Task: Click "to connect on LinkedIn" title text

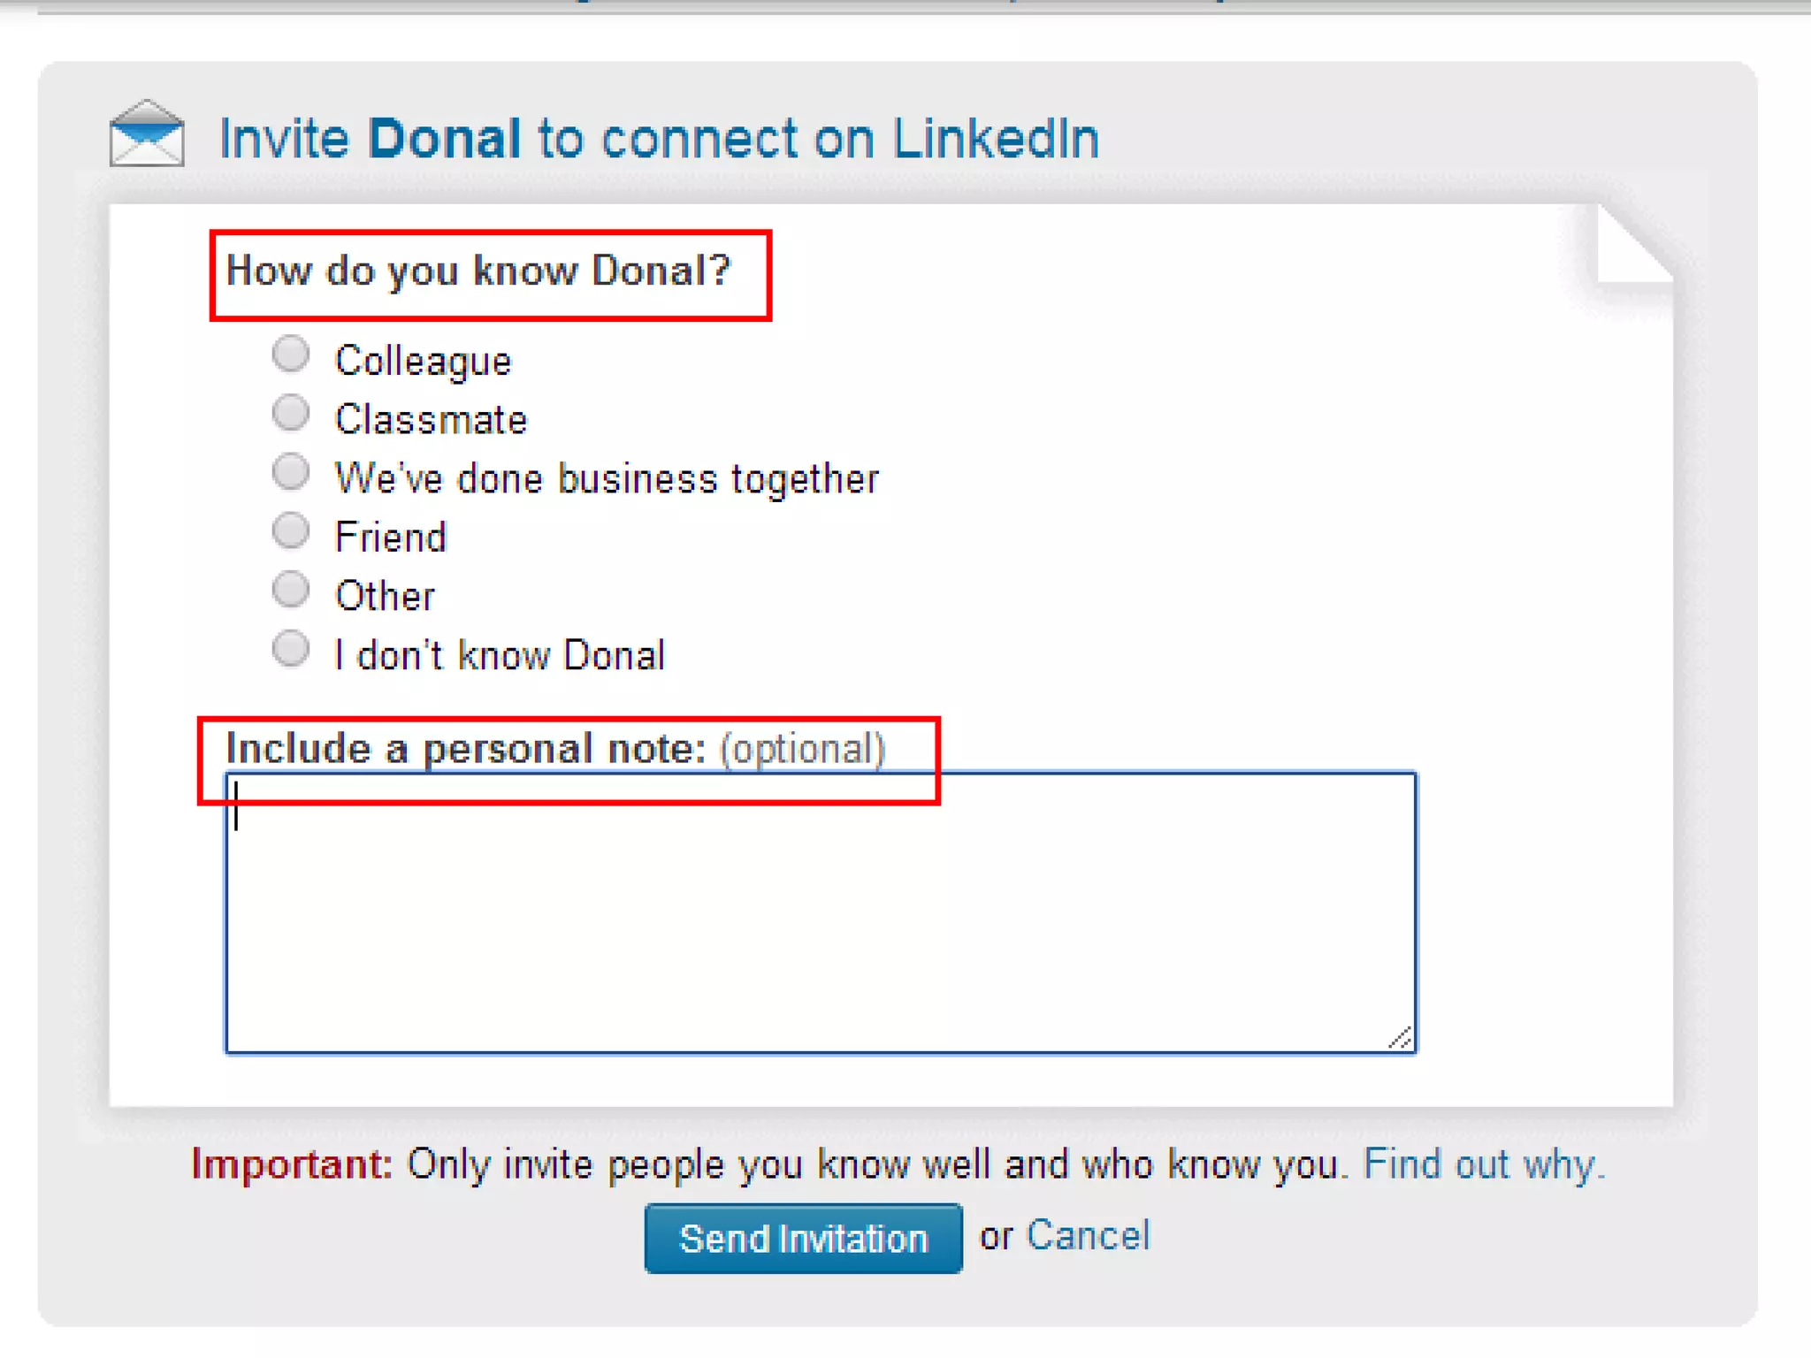Action: 818,139
